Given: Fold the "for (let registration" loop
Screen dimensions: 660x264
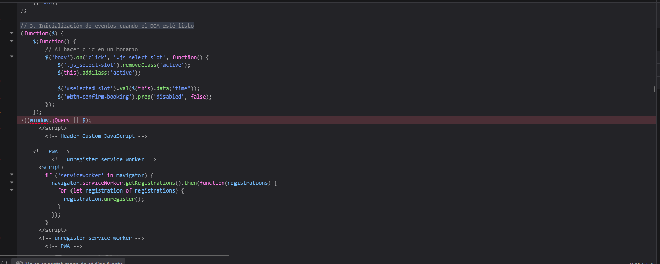Looking at the screenshot, I should point(12,190).
